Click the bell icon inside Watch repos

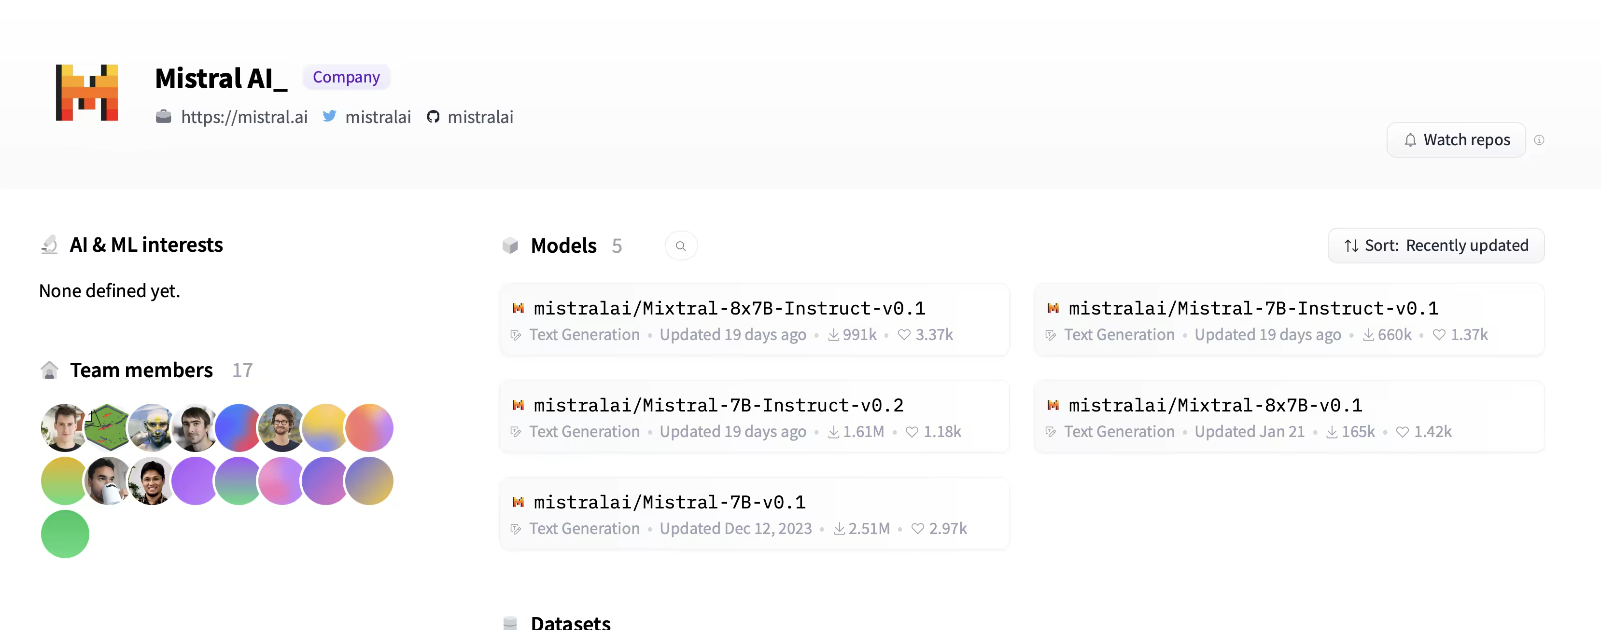(1411, 140)
